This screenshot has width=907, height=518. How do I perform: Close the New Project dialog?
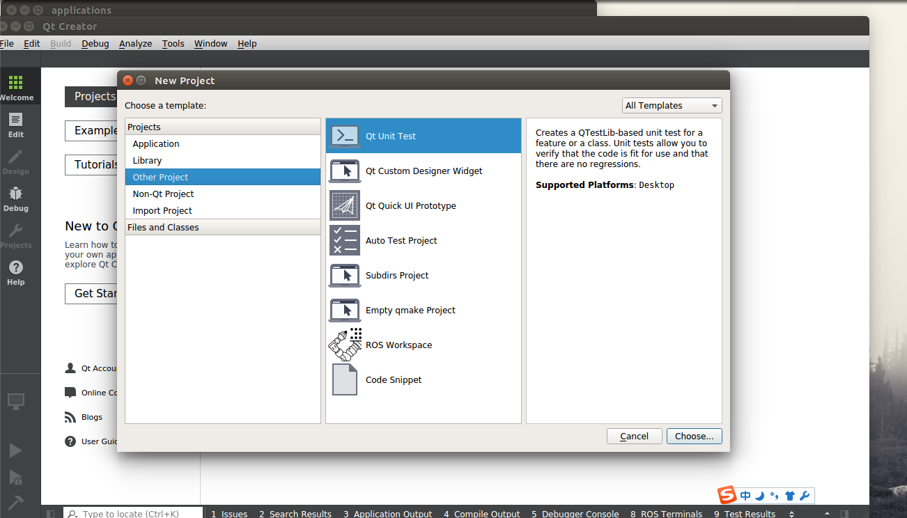(127, 80)
